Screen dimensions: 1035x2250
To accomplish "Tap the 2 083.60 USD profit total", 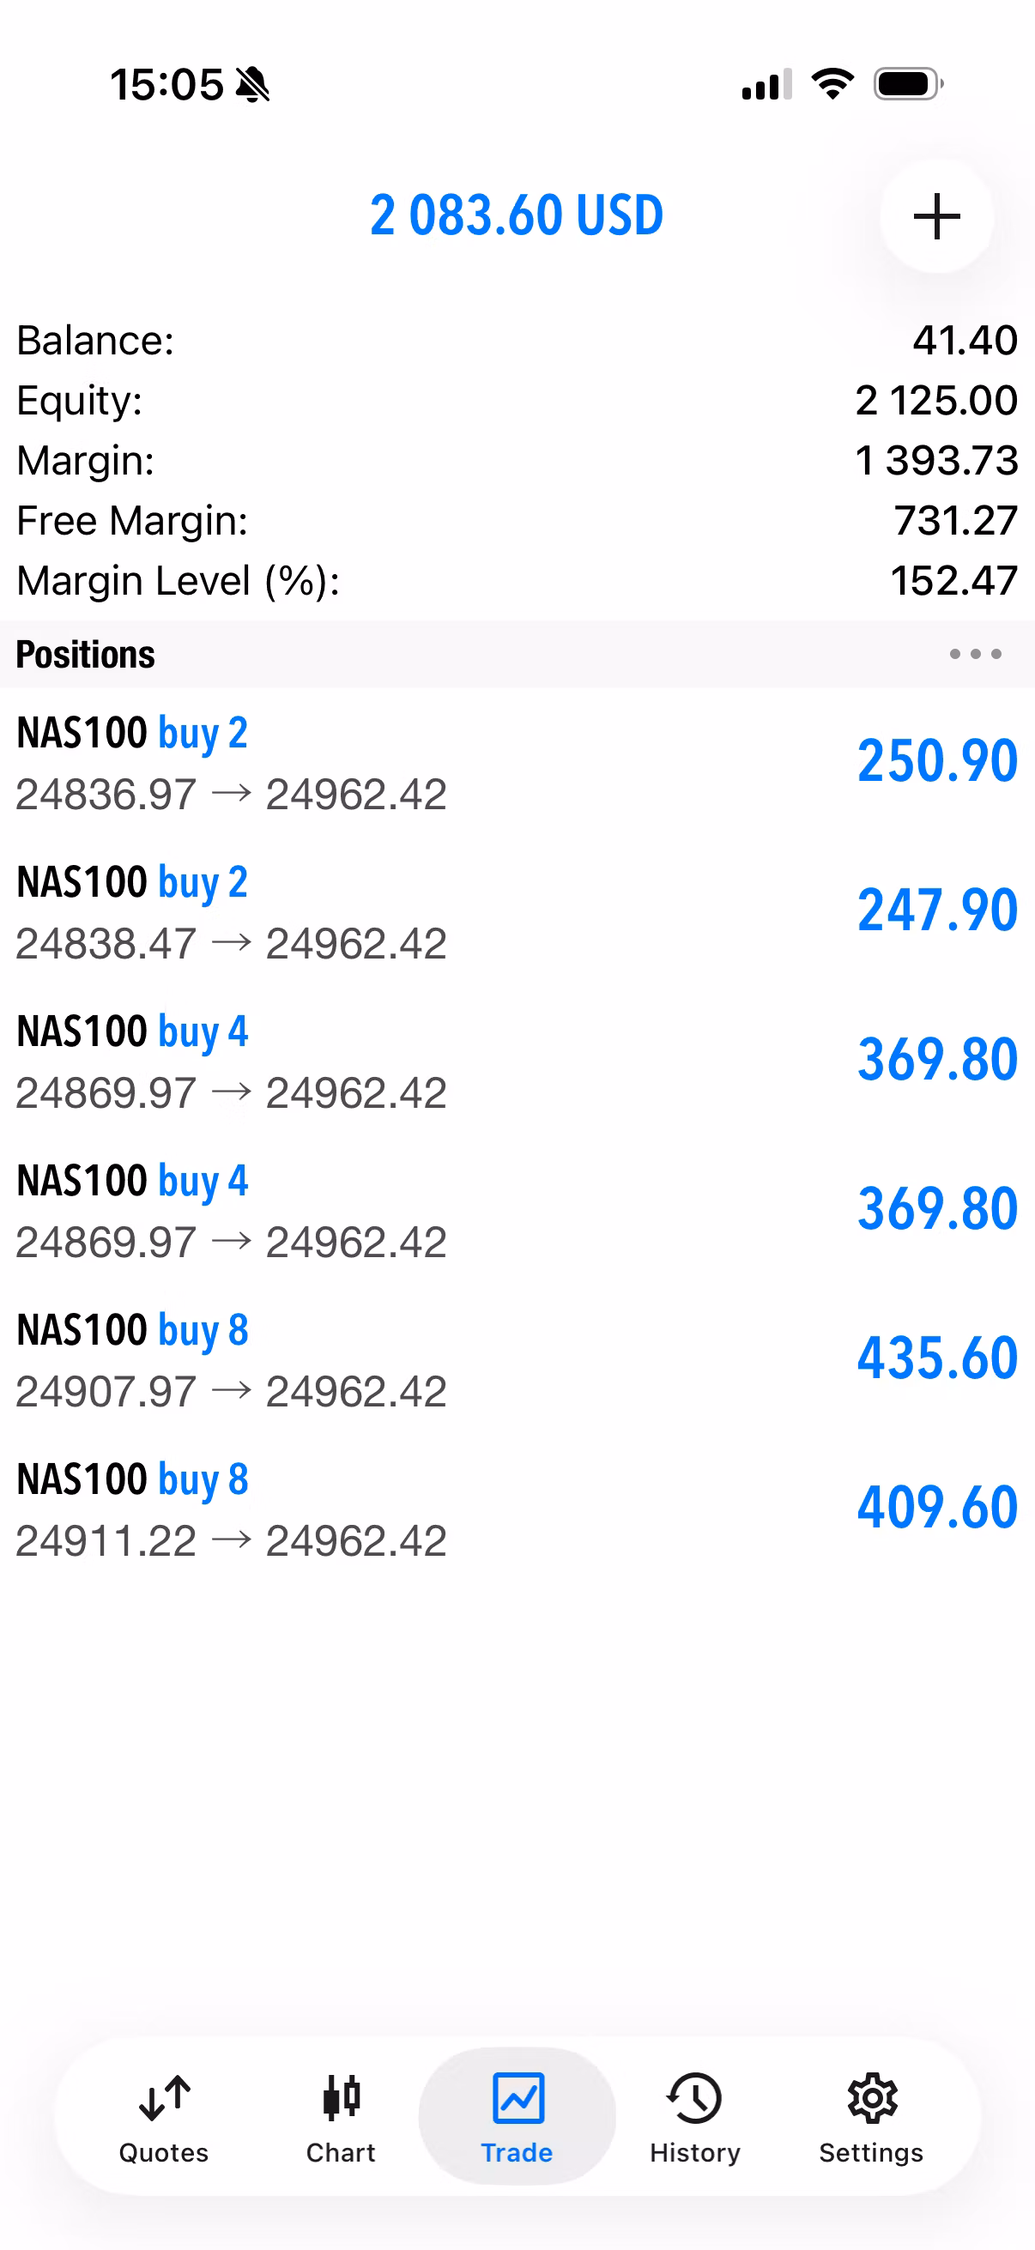I will 516,215.
